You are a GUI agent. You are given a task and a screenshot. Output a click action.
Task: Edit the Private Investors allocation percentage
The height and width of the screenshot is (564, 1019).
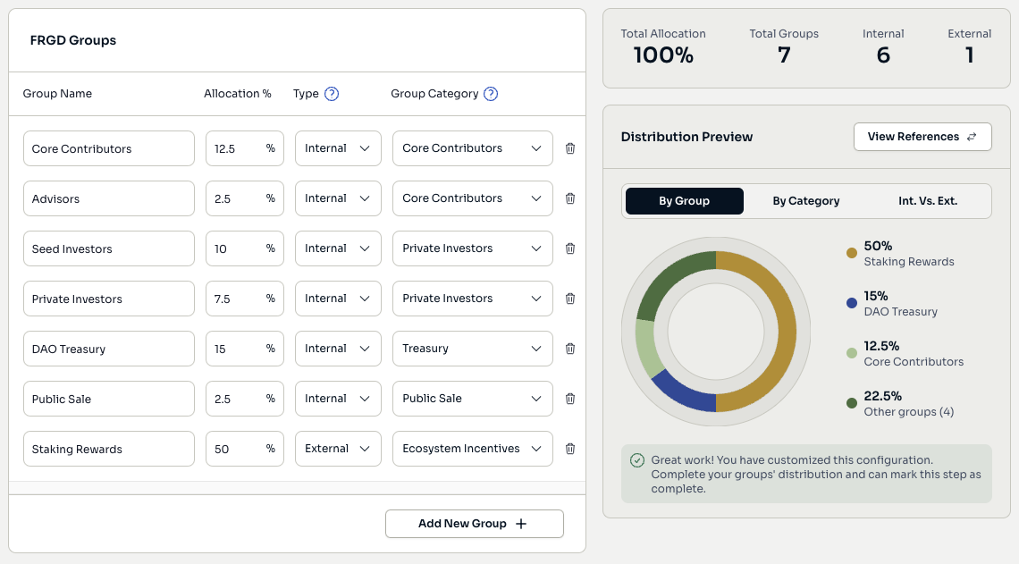(x=234, y=299)
